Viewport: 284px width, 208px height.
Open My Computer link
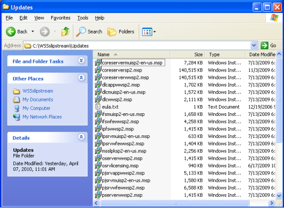37,108
